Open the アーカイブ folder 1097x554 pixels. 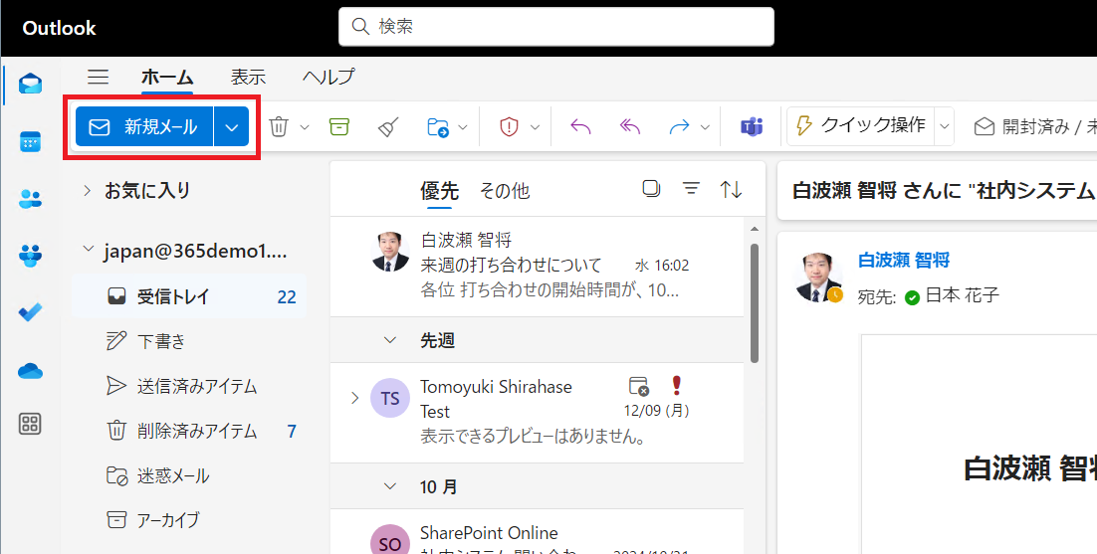[189, 520]
